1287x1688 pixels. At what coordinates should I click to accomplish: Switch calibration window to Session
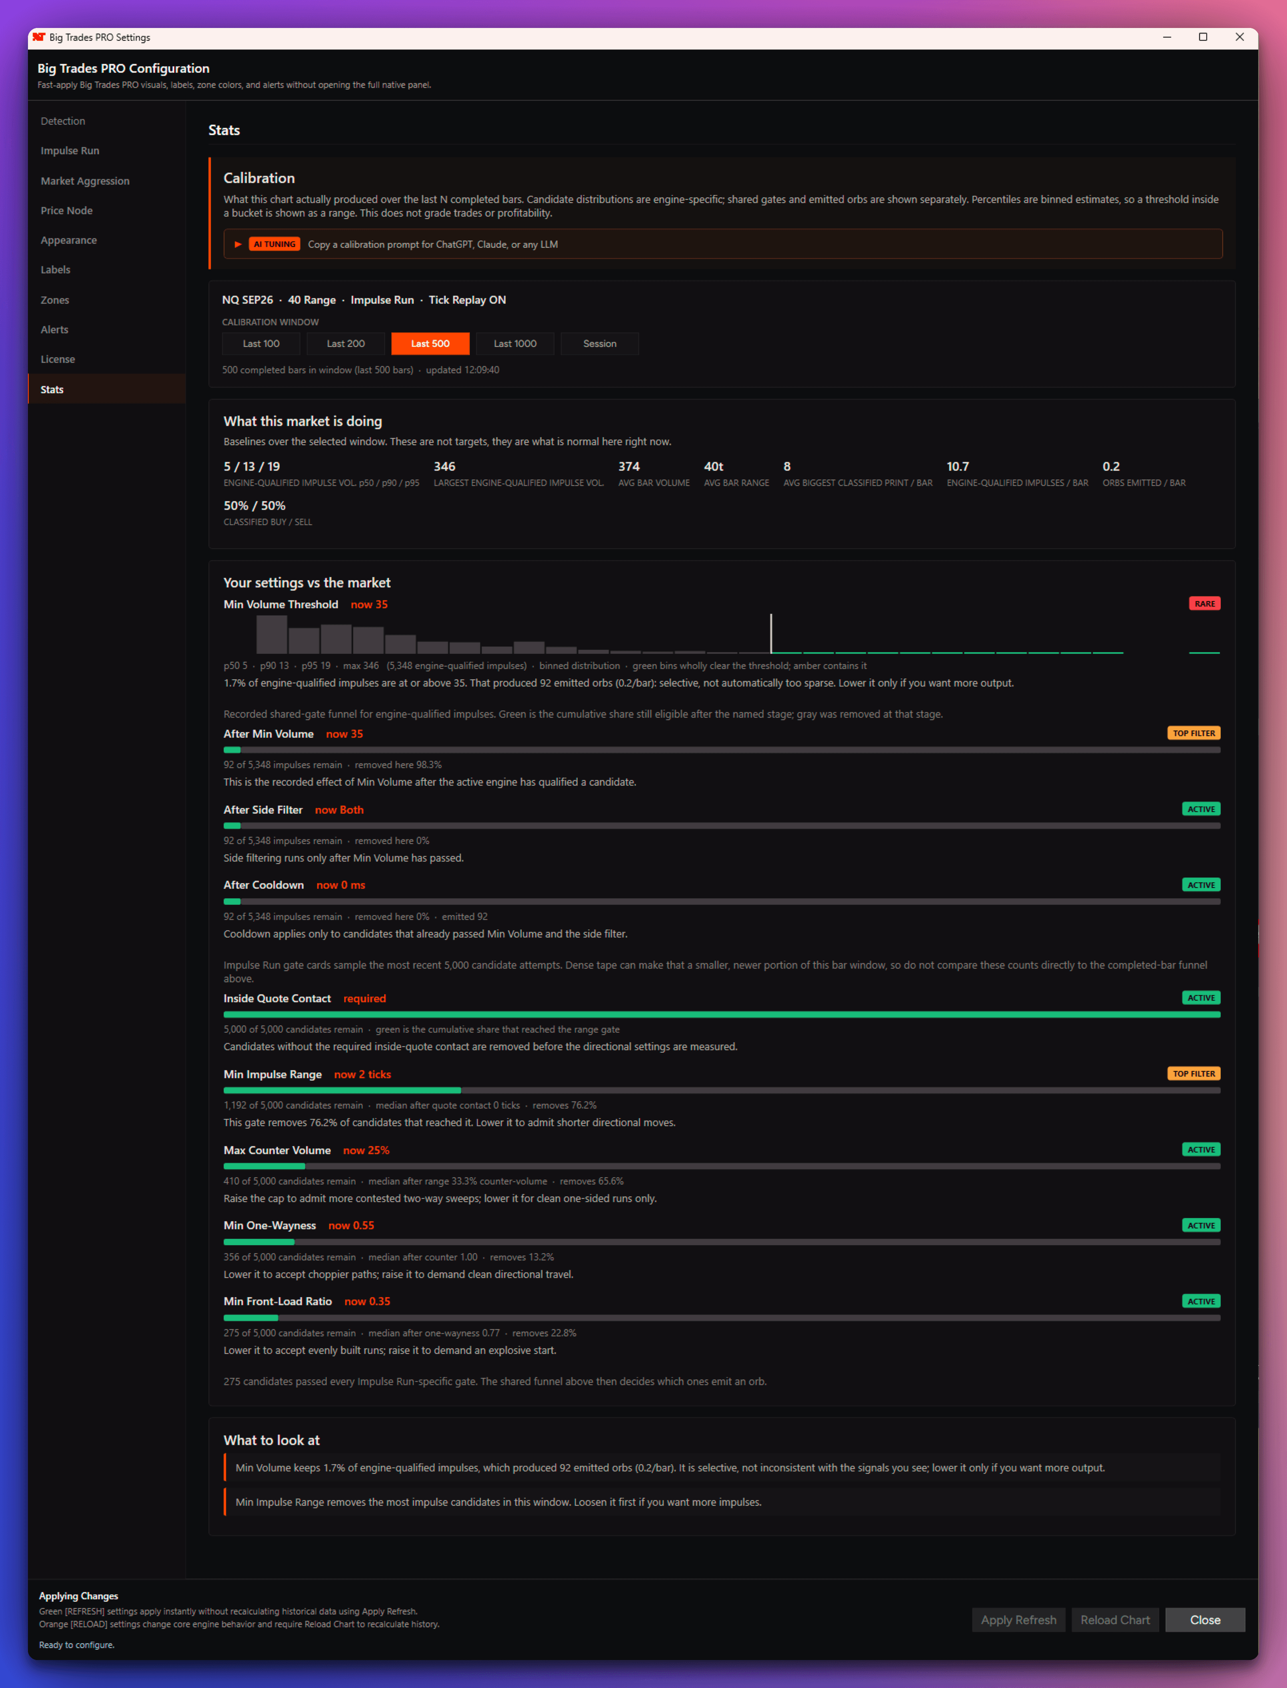(x=600, y=343)
